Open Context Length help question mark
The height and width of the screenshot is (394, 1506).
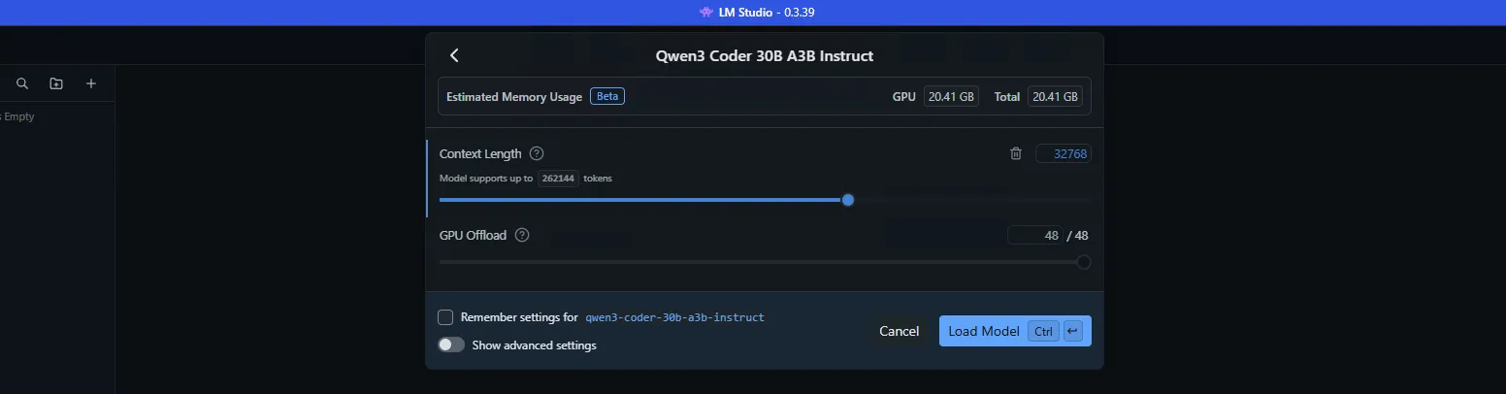pyautogui.click(x=537, y=153)
